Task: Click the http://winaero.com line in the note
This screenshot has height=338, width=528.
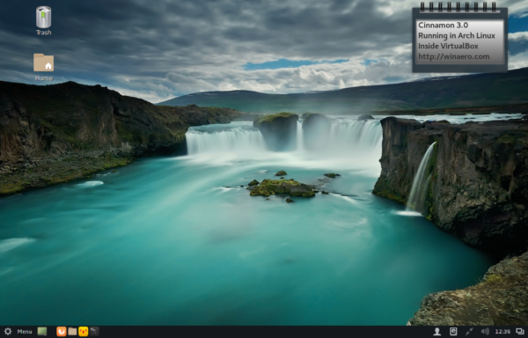Action: click(453, 56)
